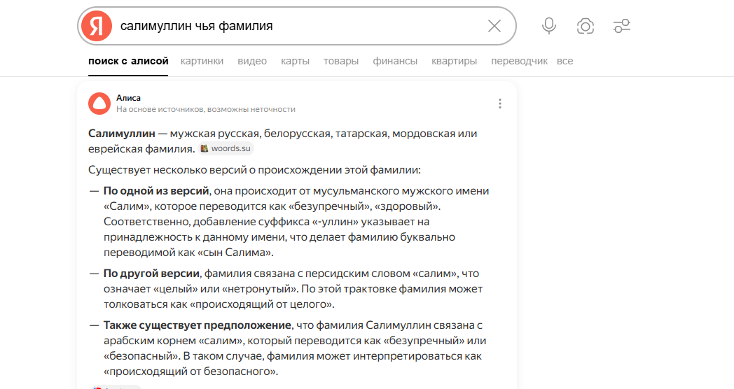Select the «переводчик» tab
This screenshot has height=389, width=734.
click(519, 61)
